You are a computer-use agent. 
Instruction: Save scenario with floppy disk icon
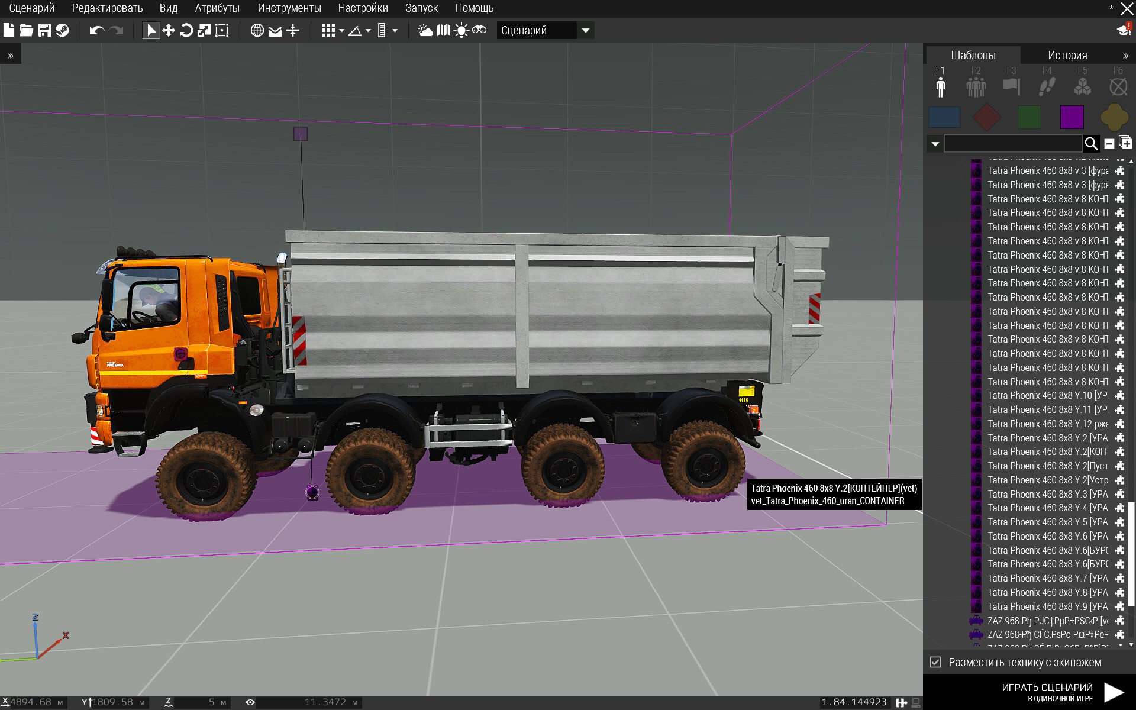pos(44,30)
